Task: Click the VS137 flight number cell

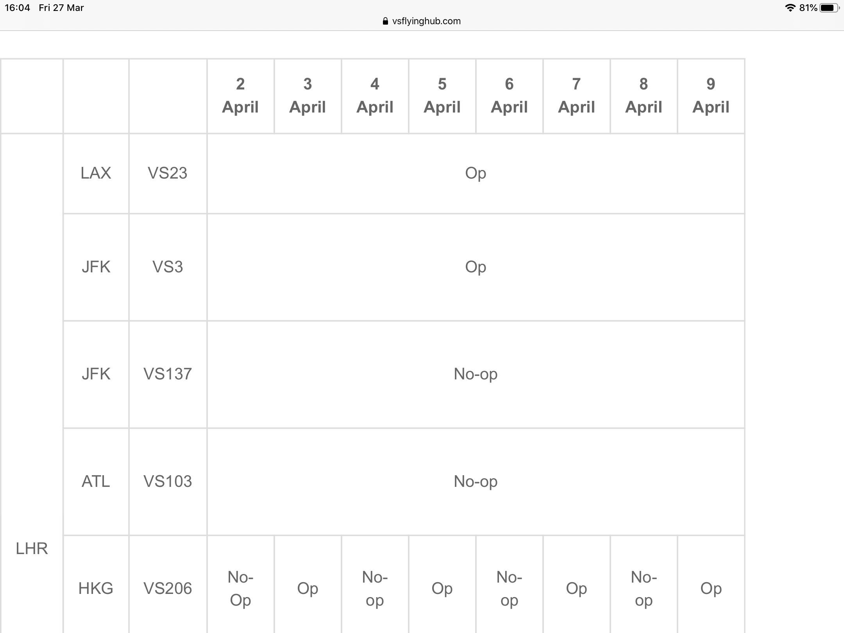Action: tap(168, 374)
